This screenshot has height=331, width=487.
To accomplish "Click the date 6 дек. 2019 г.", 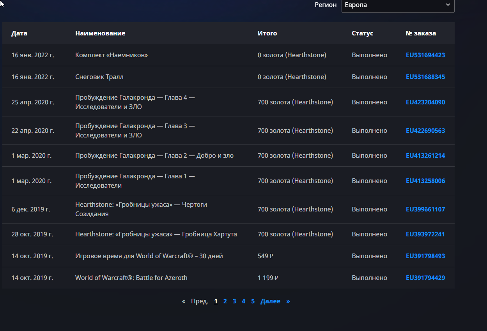I will [31, 210].
